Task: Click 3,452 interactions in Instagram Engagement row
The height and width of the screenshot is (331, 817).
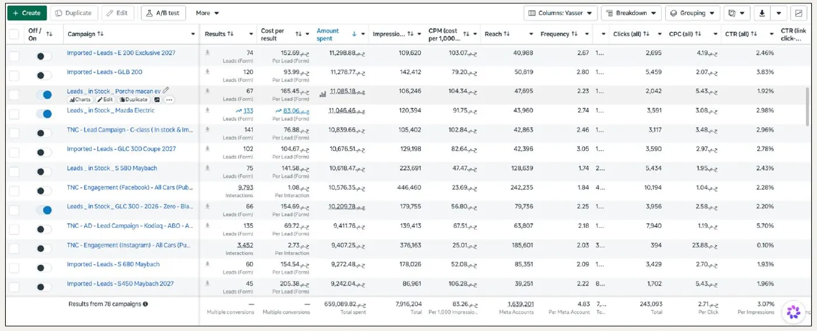Action: coord(246,245)
